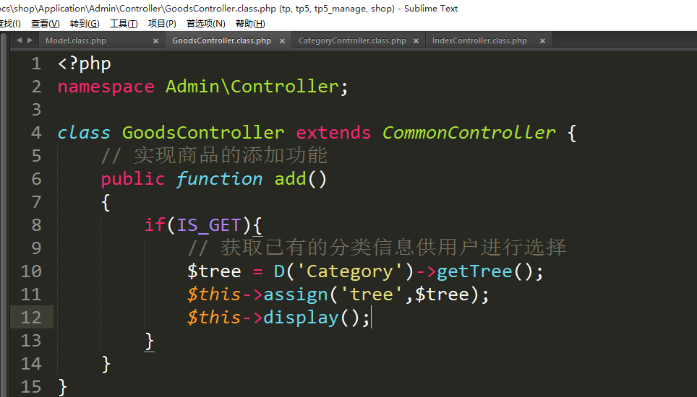The width and height of the screenshot is (697, 397).
Task: Click line number 4 in the gutter
Action: (36, 133)
